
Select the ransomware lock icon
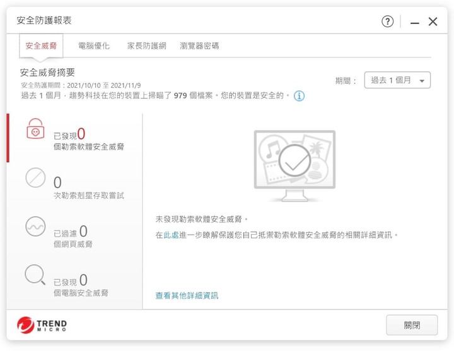pyautogui.click(x=35, y=129)
